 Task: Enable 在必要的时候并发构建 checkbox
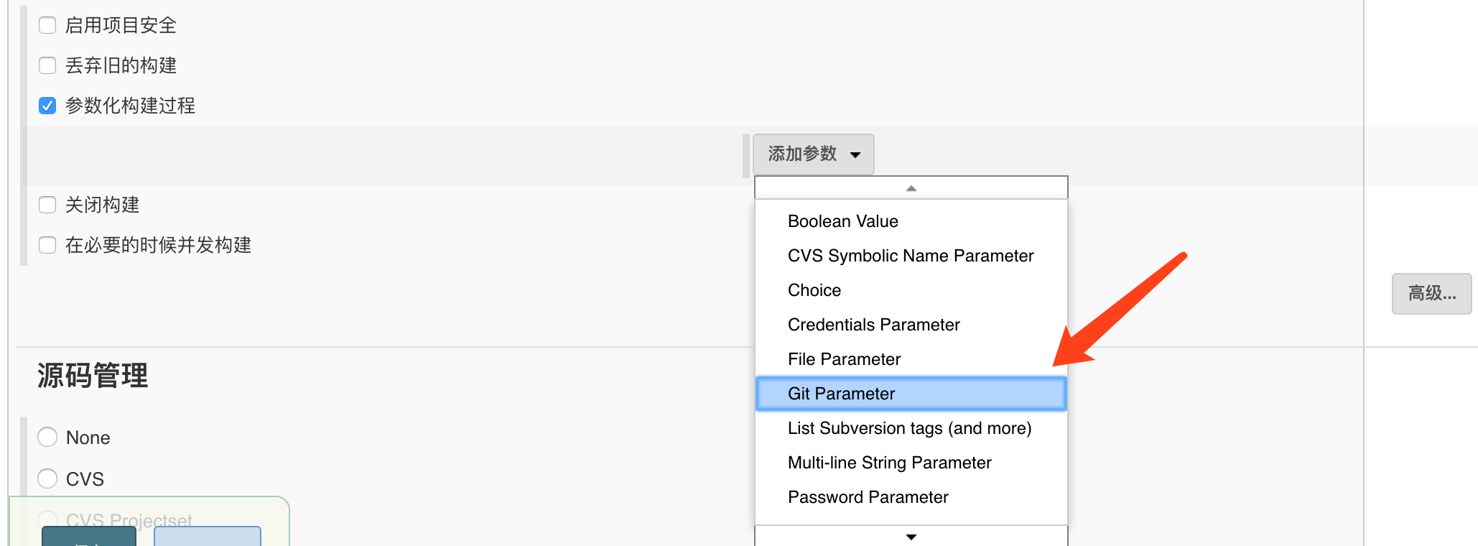(x=47, y=245)
